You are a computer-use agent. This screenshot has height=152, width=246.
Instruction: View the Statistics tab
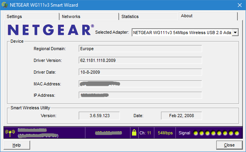point(148,16)
